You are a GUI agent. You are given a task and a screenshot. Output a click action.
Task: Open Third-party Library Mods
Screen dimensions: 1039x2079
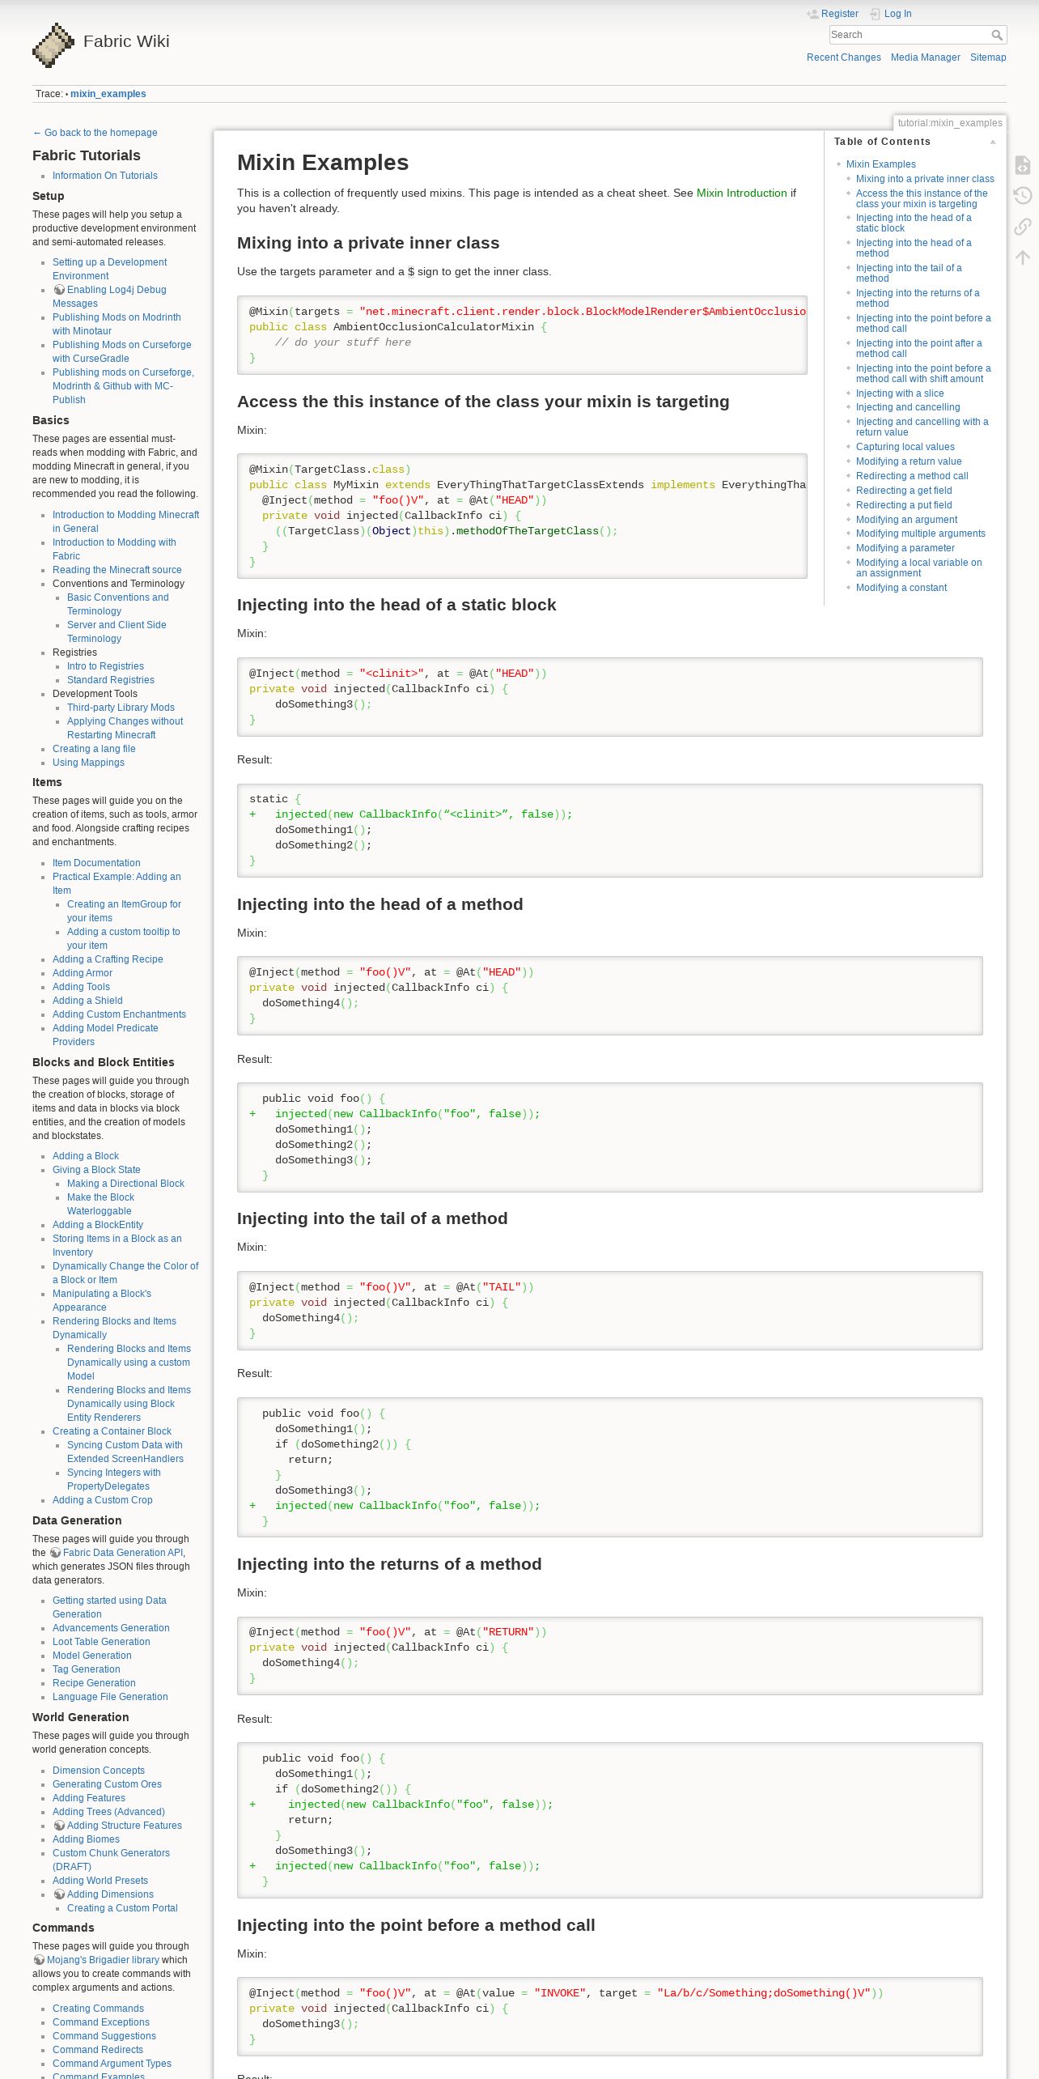point(121,708)
